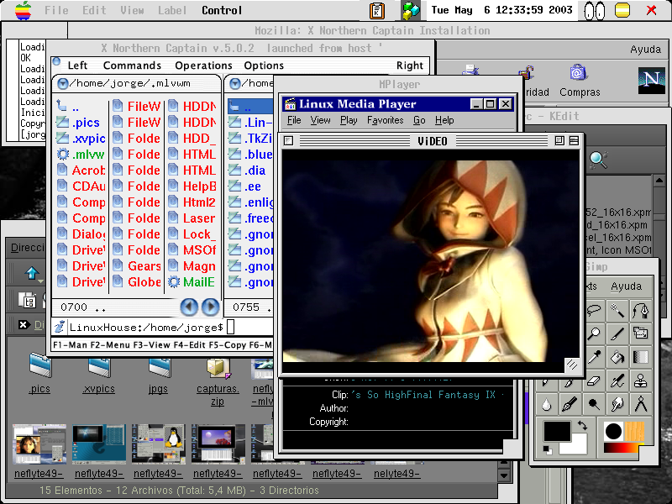Click F5-Copy in Northern Captain key bar
Screen dimensions: 672x504
click(227, 345)
